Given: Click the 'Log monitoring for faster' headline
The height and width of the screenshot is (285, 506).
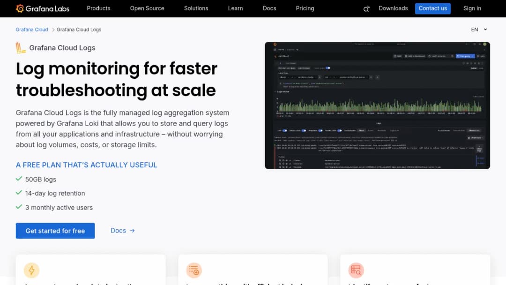Looking at the screenshot, I should click(117, 68).
